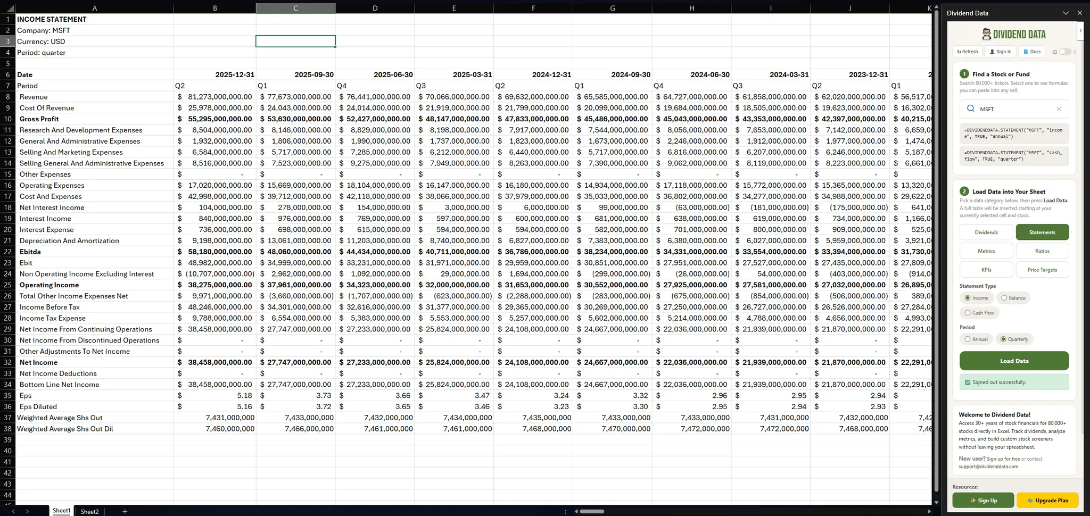The width and height of the screenshot is (1090, 516).
Task: Select the Metrics data category
Action: coord(986,251)
